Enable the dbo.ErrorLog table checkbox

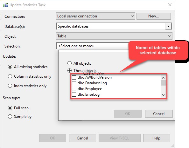(x=74, y=94)
